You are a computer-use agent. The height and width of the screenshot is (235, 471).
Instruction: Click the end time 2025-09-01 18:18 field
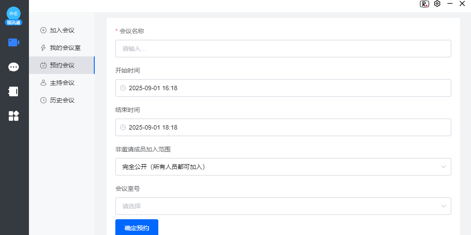click(x=283, y=127)
